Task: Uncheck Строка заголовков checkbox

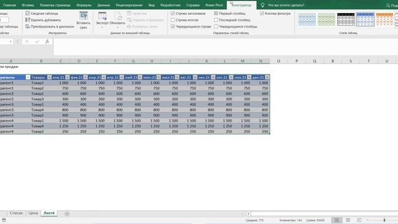Action: (173, 13)
